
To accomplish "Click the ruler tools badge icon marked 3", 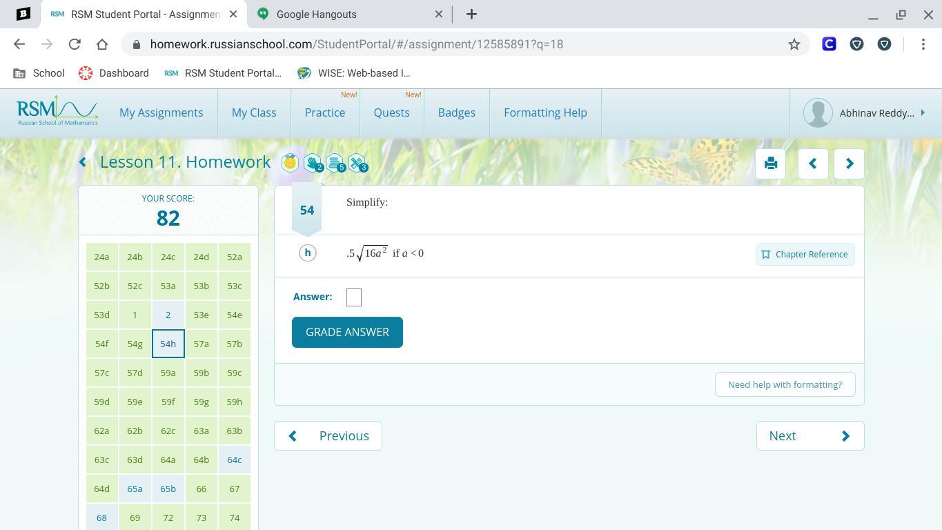I will coord(357,163).
